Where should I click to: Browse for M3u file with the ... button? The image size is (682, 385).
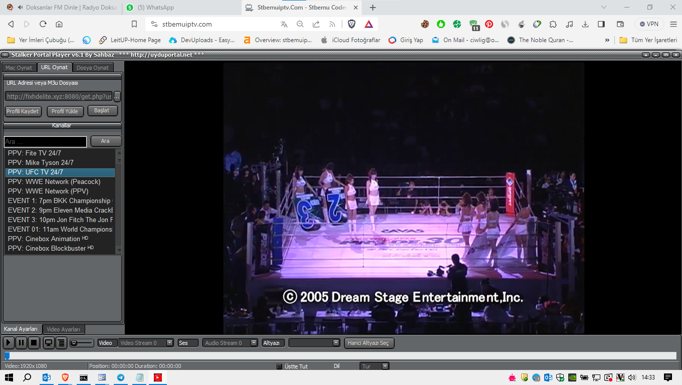pos(117,96)
